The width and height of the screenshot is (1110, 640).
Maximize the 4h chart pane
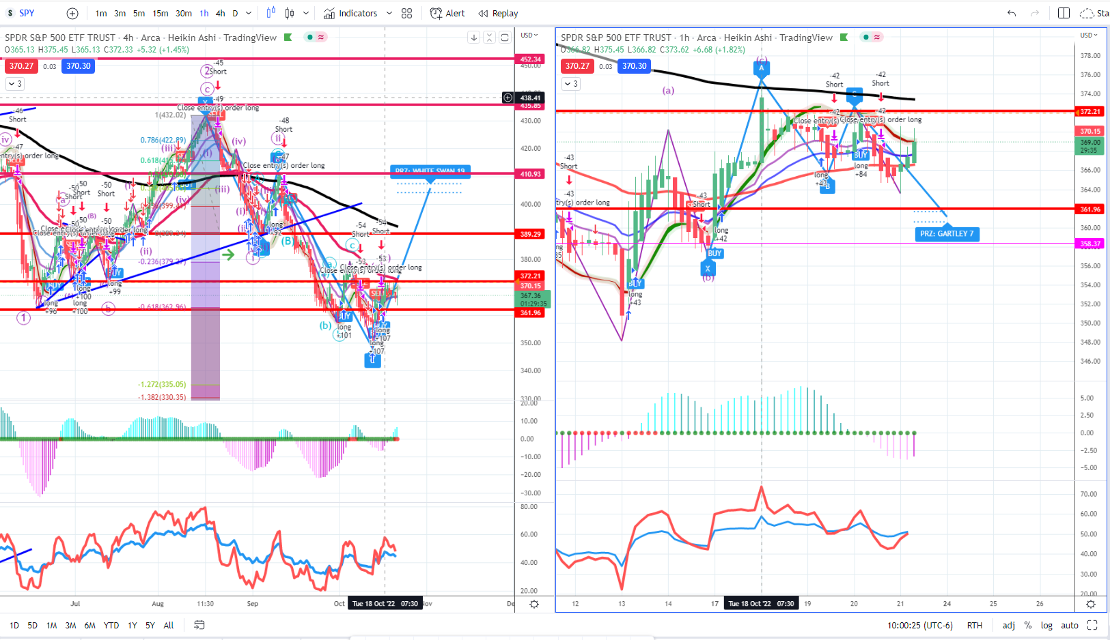coord(505,38)
